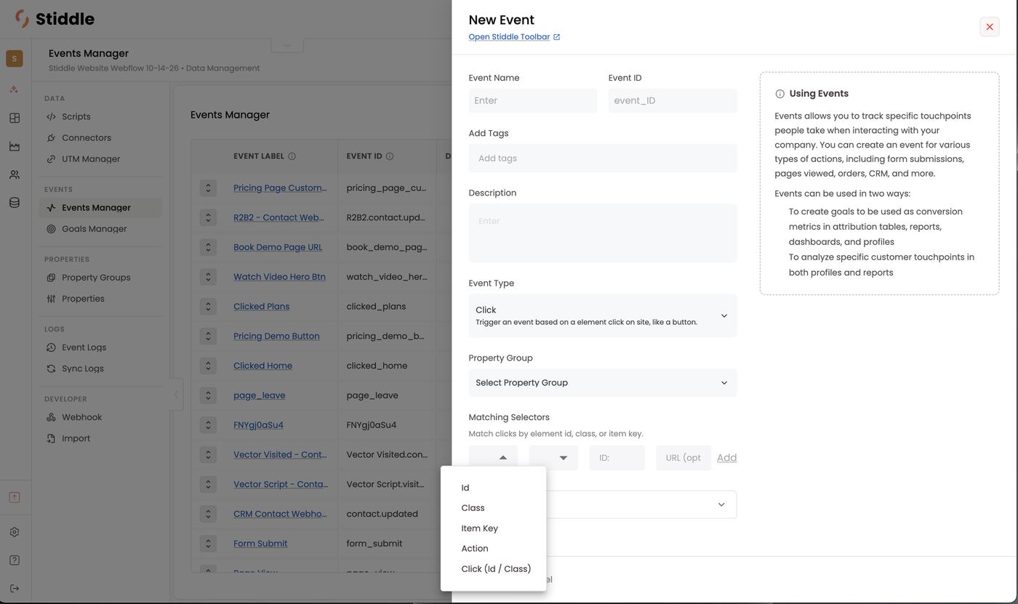This screenshot has height=604, width=1018.
Task: Close the New Event panel
Action: click(990, 27)
